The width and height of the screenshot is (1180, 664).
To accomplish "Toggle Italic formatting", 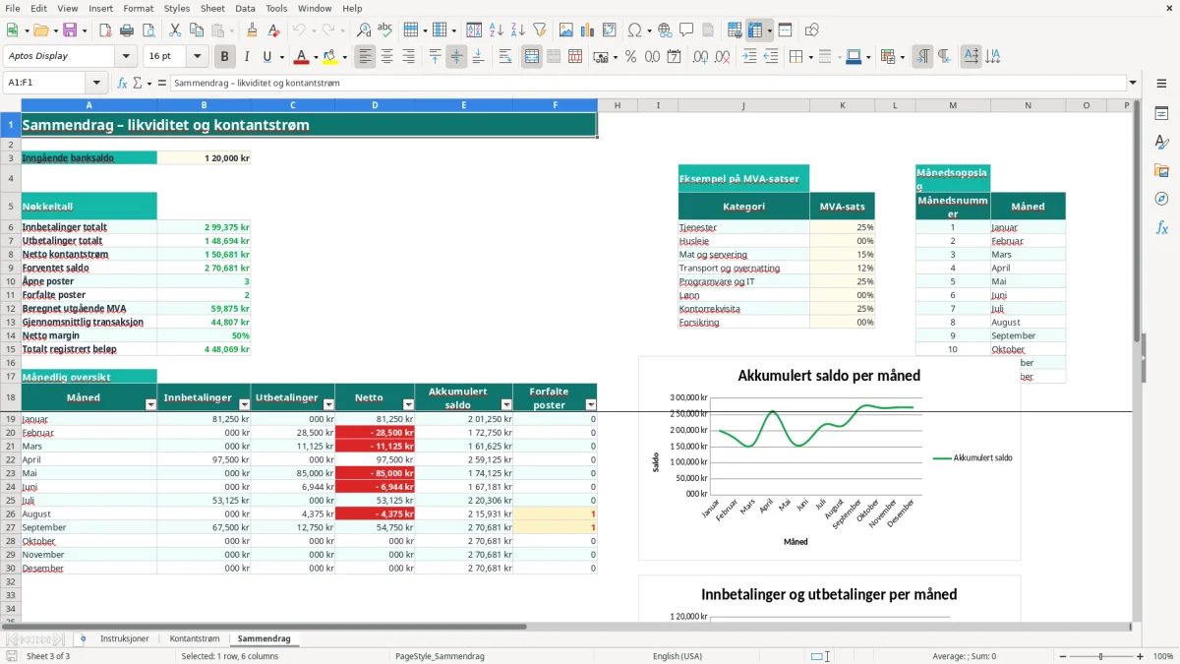I will pyautogui.click(x=246, y=57).
